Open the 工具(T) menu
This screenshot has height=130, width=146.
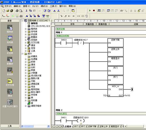click(x=53, y=6)
